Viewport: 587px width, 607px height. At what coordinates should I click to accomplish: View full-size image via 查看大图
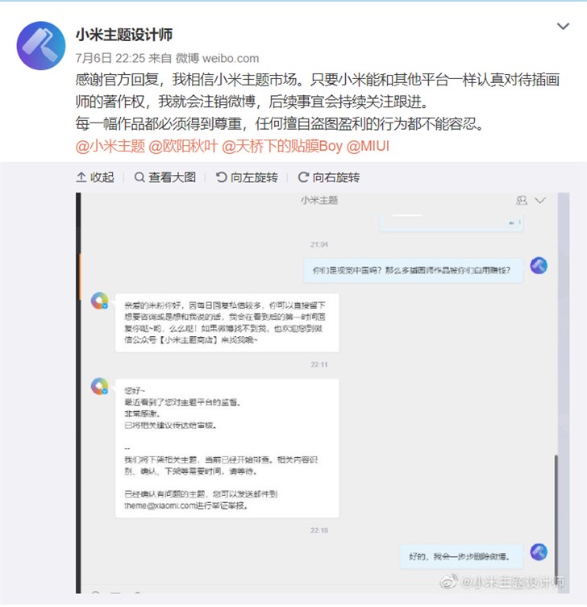pos(165,177)
